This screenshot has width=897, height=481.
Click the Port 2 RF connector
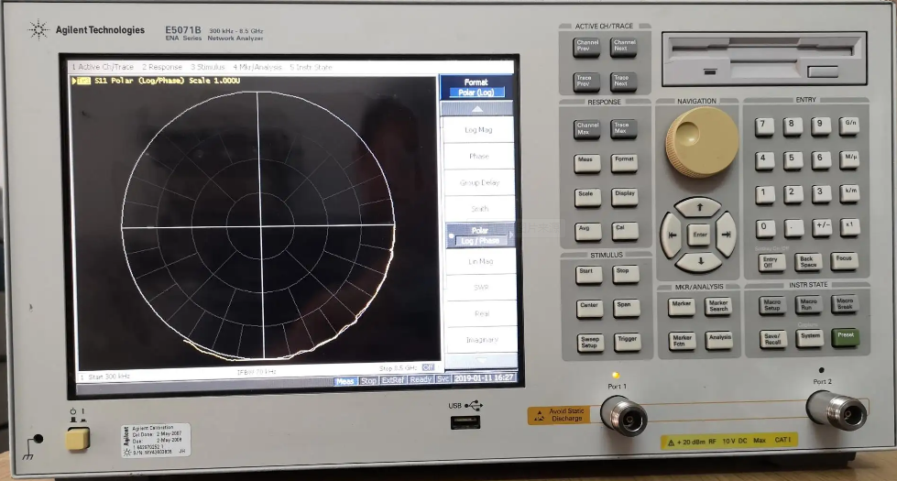point(838,410)
